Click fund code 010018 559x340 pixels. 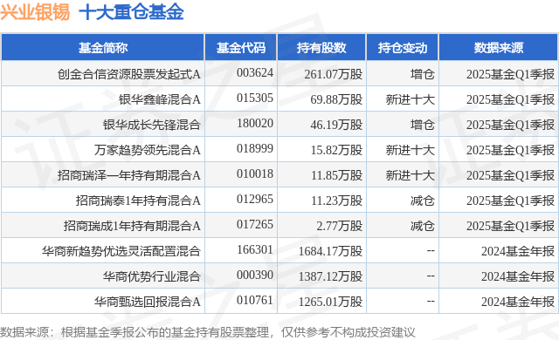[x=255, y=173]
